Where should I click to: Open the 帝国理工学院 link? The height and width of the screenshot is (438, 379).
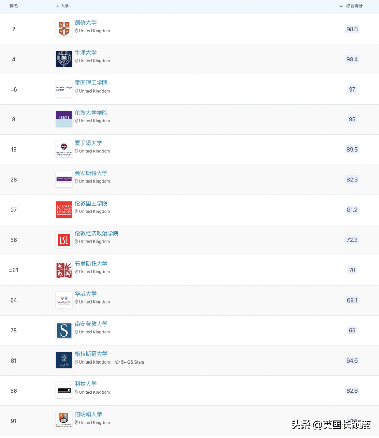[x=91, y=82]
